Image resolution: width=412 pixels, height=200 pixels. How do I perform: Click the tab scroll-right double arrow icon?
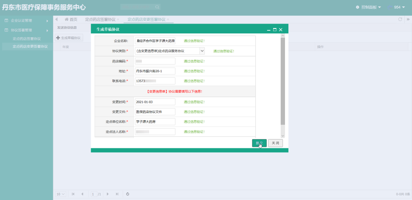(408, 19)
